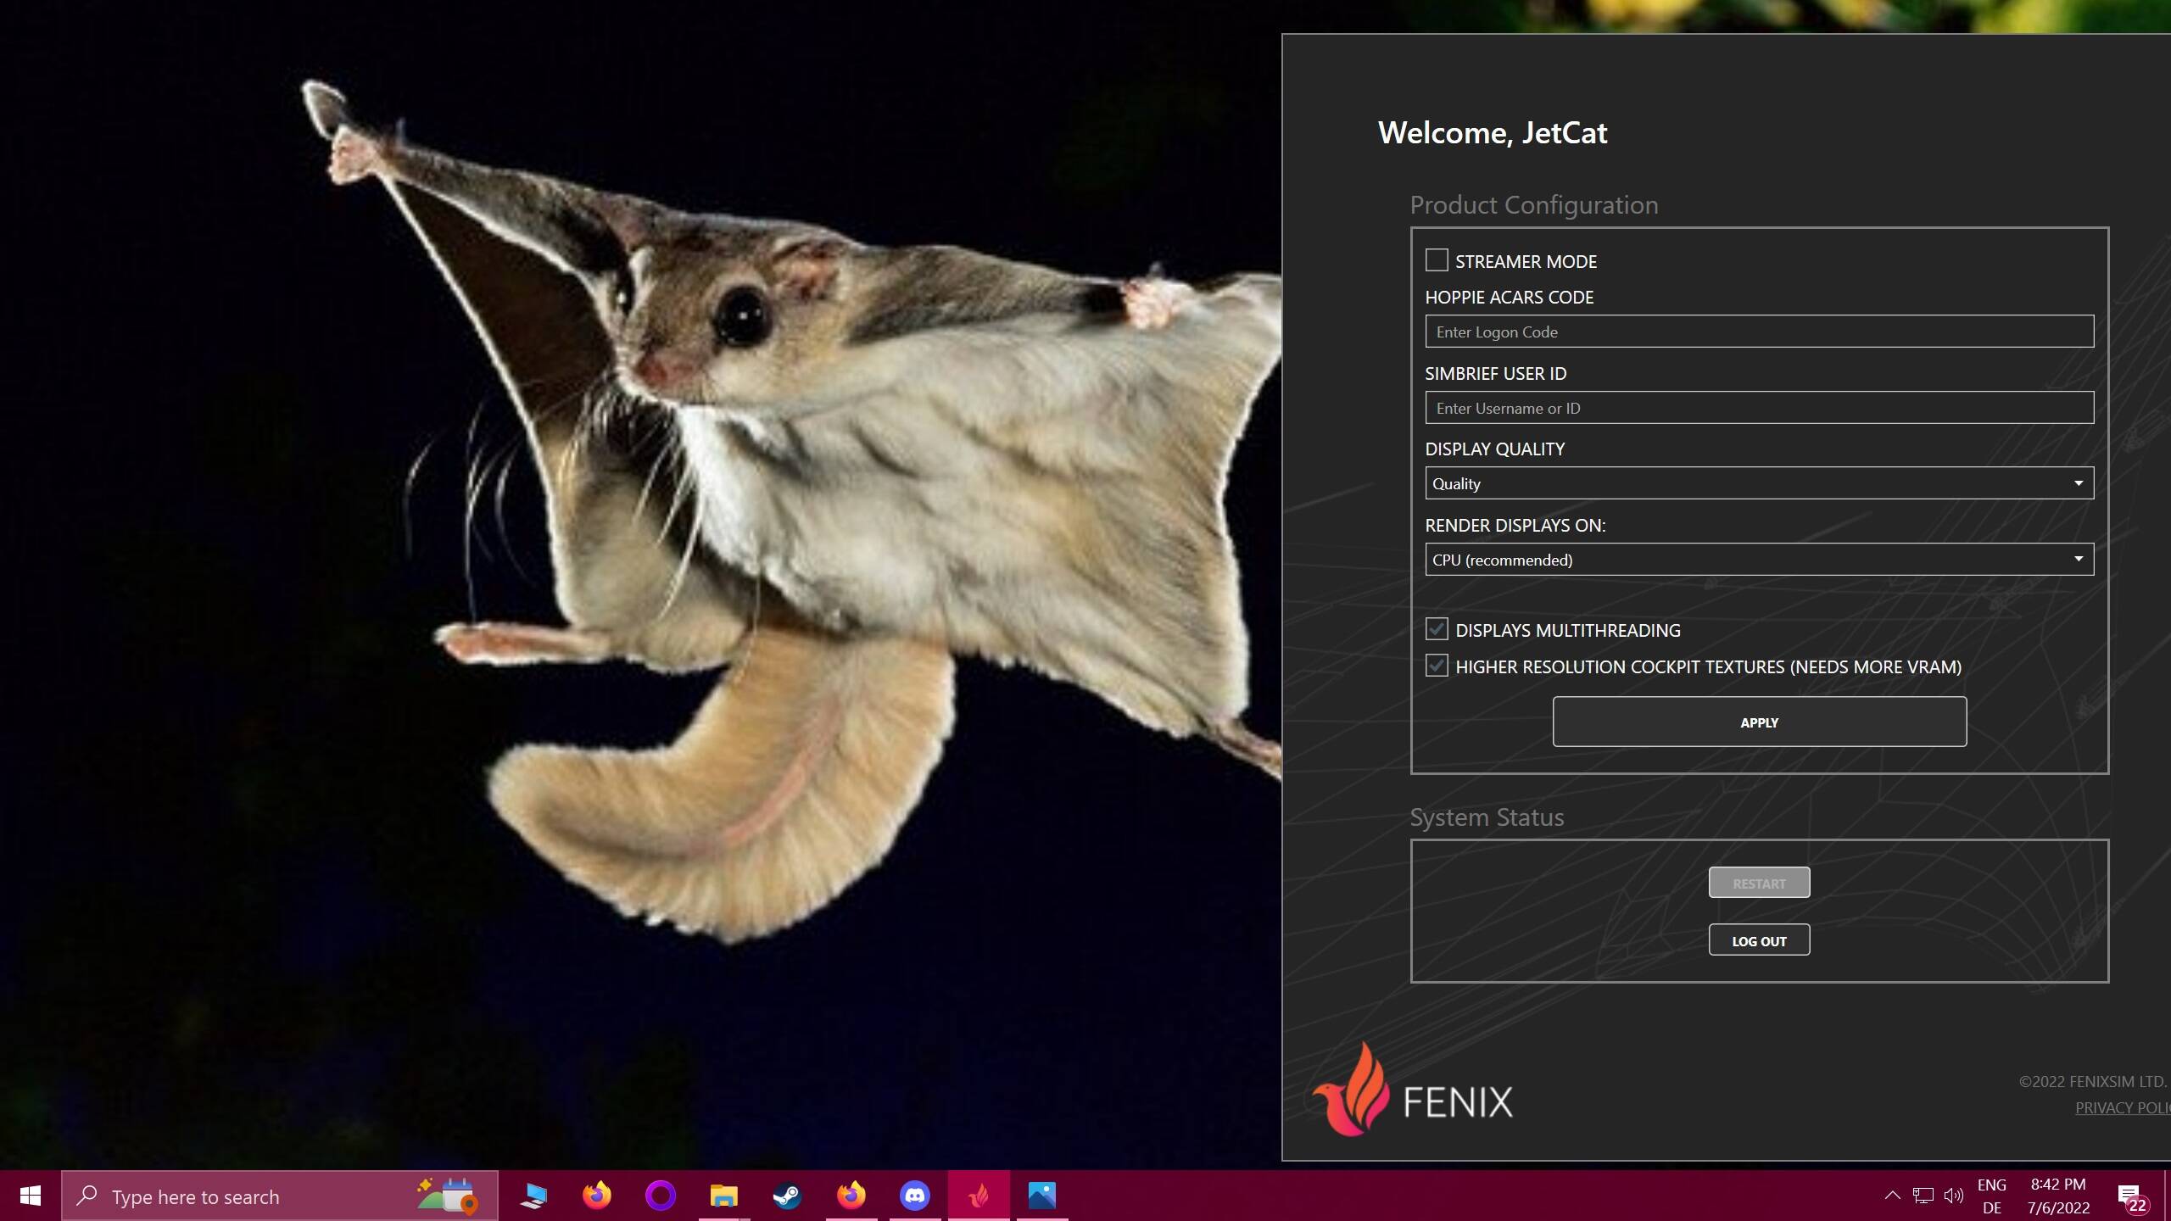Click the Log Out button
Screen dimensions: 2171x1221
tap(1759, 940)
